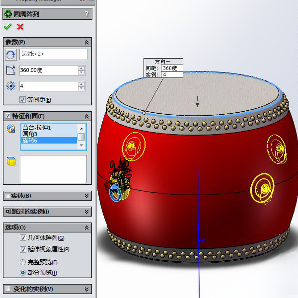
Task: Cancel the circular pattern with red X
Action: point(20,27)
